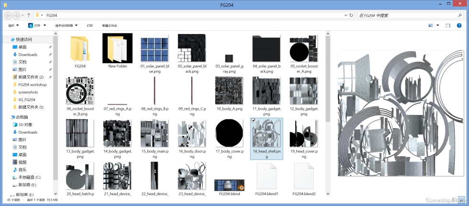Uncheck the 18_head_shell.png item checkbox
Viewport: 469px width, 206px height.
(254, 120)
